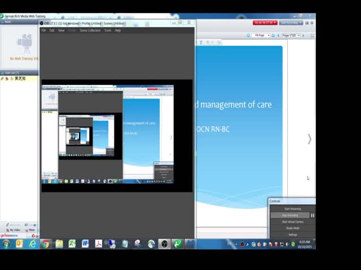361x270 pixels.
Task: Open Google Chrome from the taskbar
Action: tap(46, 244)
